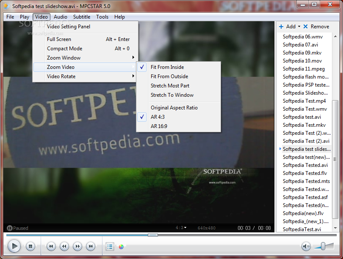Click the 640x480 resolution status text
Image resolution: width=343 pixels, height=259 pixels.
[x=207, y=228]
